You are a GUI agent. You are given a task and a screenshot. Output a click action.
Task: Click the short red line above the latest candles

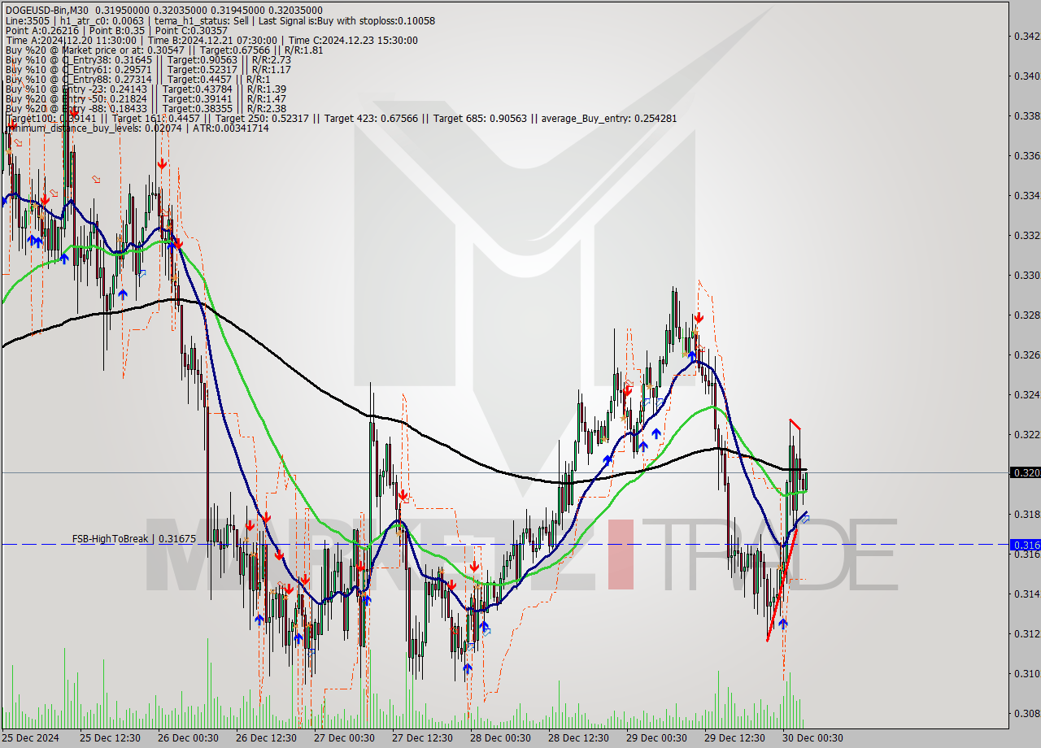click(795, 424)
